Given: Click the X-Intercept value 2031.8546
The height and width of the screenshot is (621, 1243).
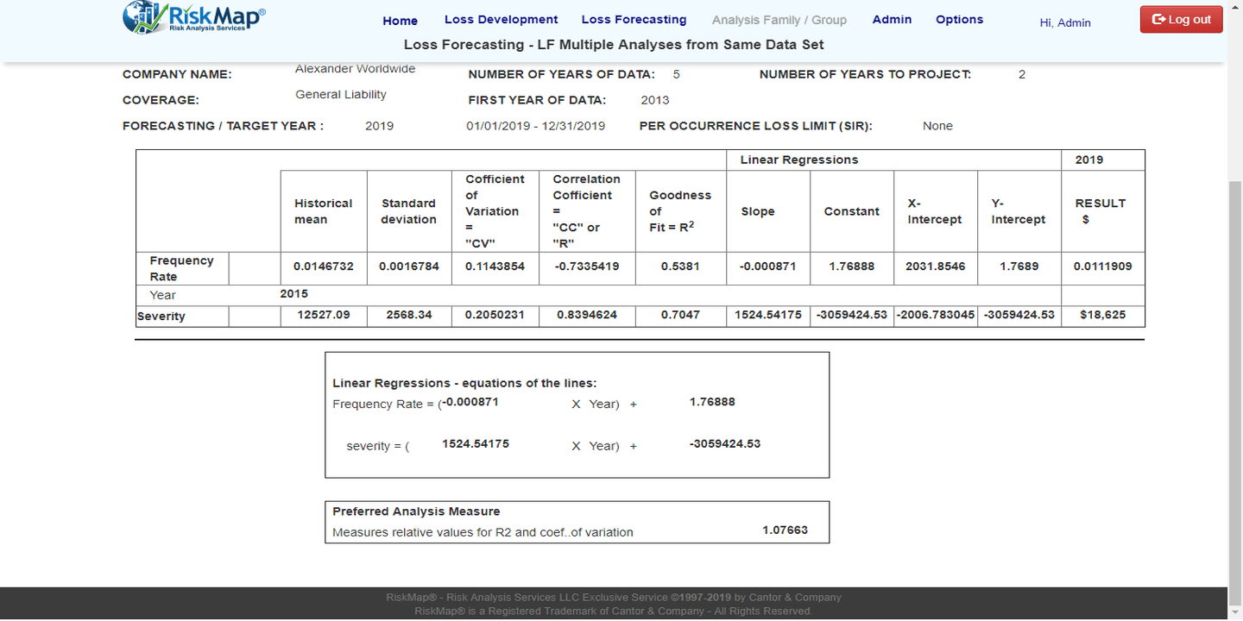Looking at the screenshot, I should click(935, 267).
